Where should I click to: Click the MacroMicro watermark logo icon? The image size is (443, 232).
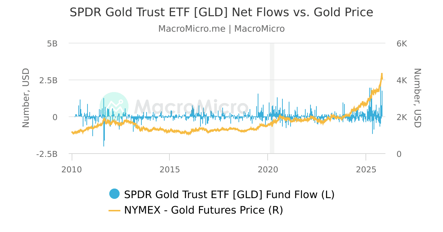114,106
